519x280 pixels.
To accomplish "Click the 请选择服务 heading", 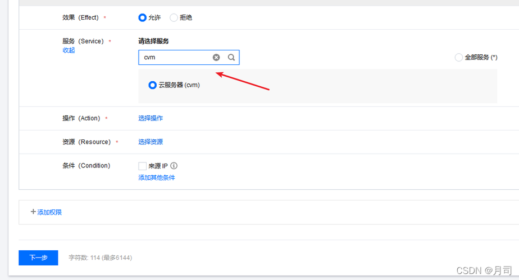I will [x=153, y=41].
